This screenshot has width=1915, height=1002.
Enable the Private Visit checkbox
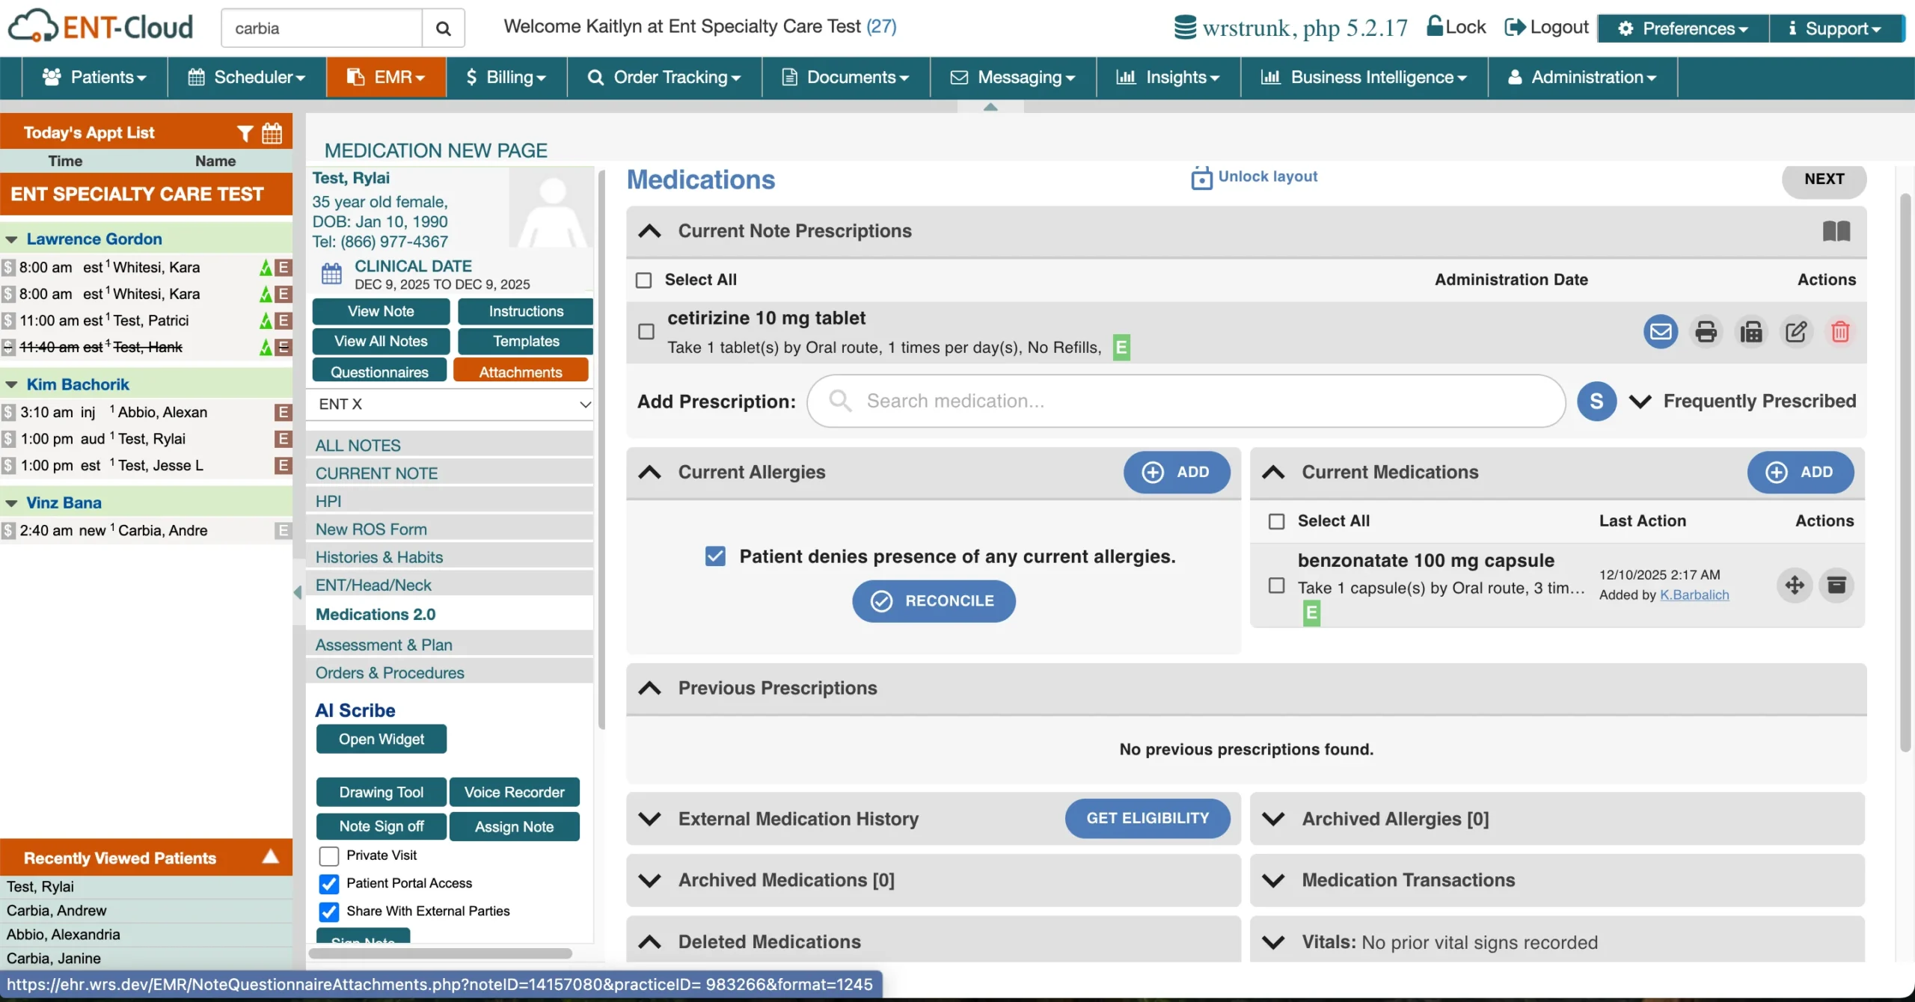coord(329,855)
